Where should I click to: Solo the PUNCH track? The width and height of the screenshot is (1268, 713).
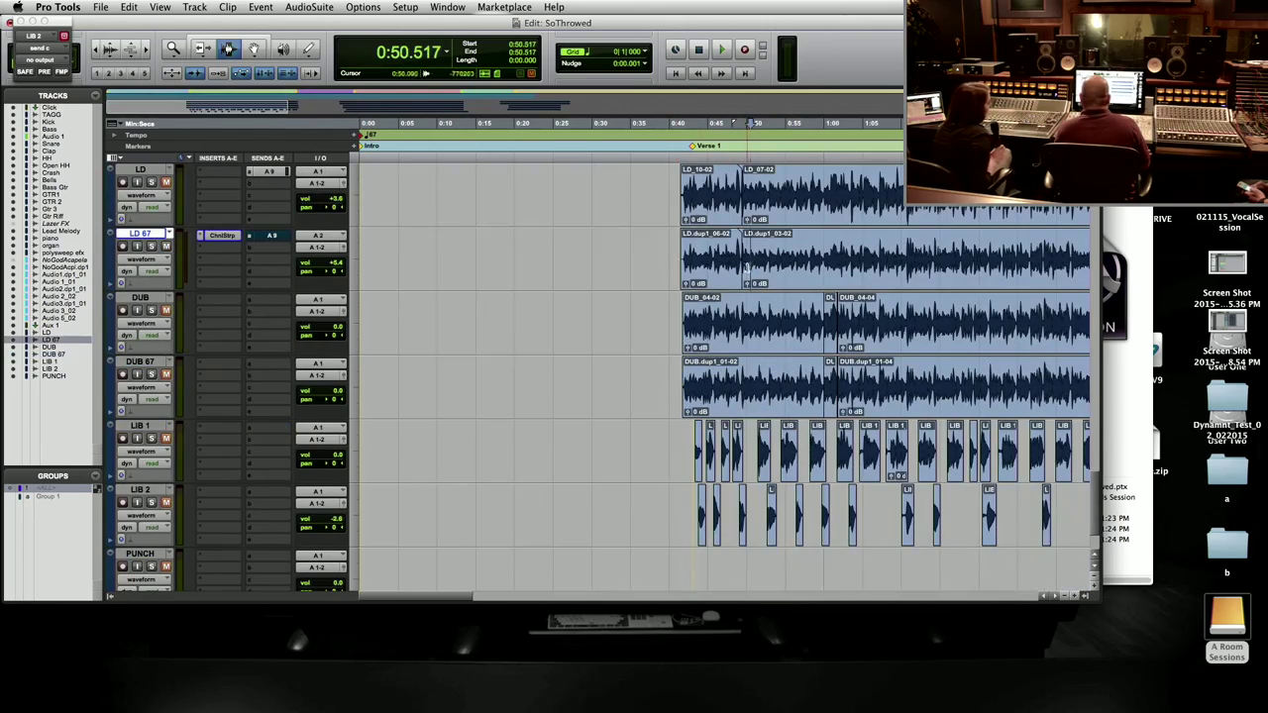pos(152,566)
